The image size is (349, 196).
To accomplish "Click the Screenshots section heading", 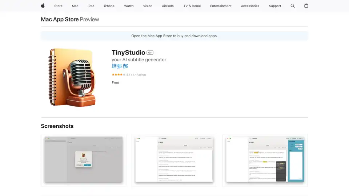I will (57, 126).
